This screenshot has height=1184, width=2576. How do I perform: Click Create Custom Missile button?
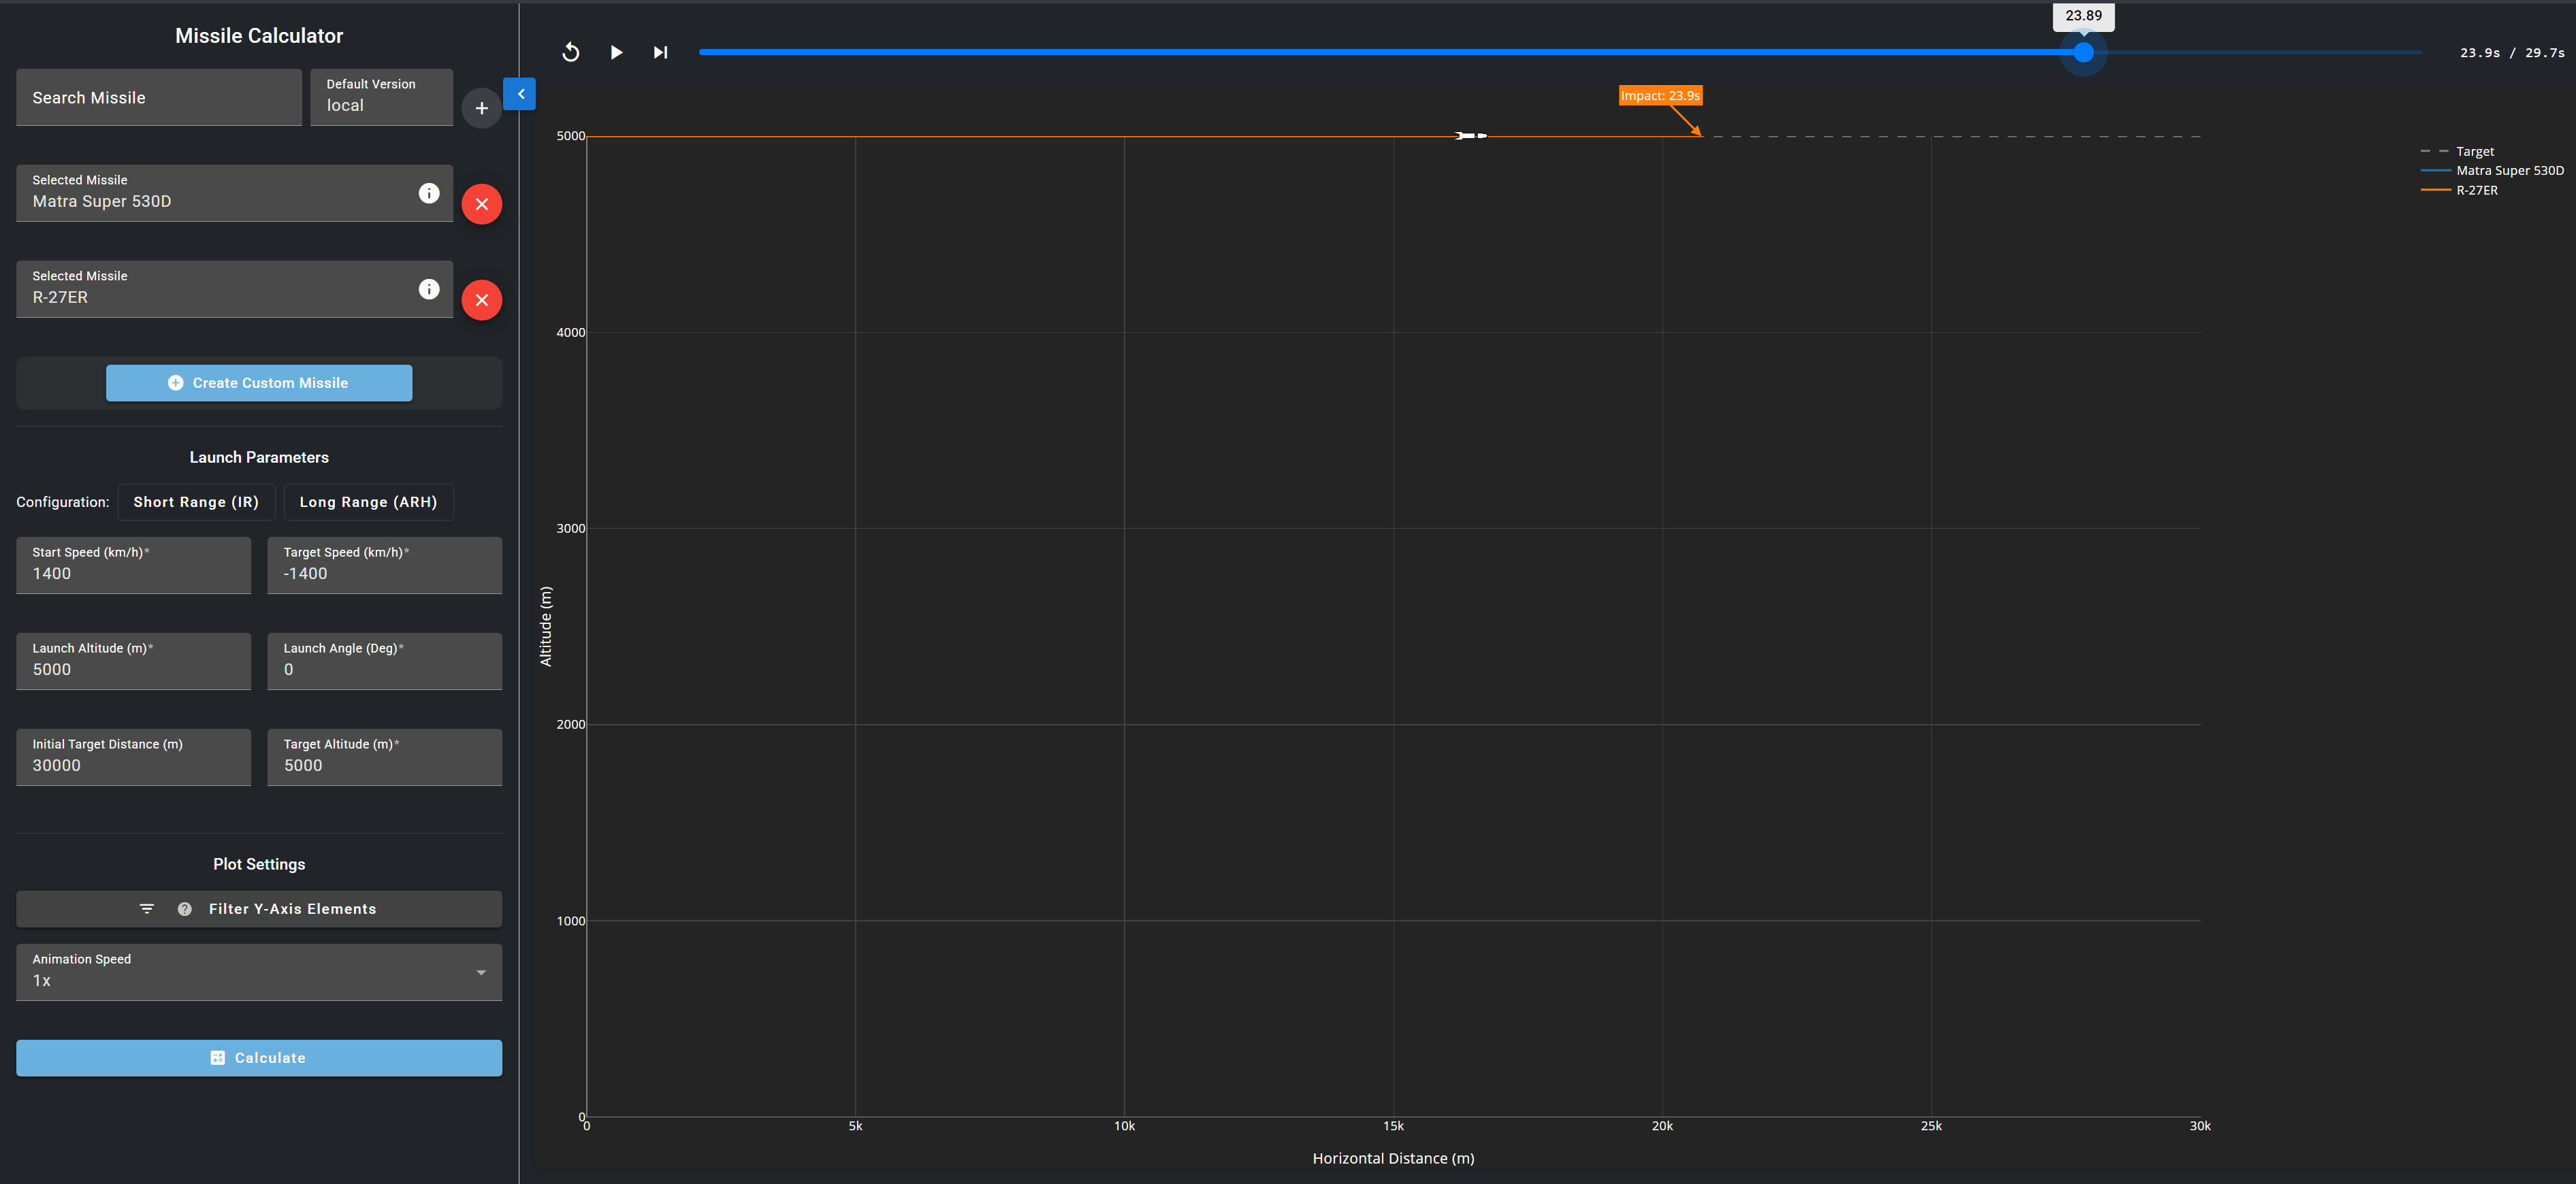tap(259, 384)
